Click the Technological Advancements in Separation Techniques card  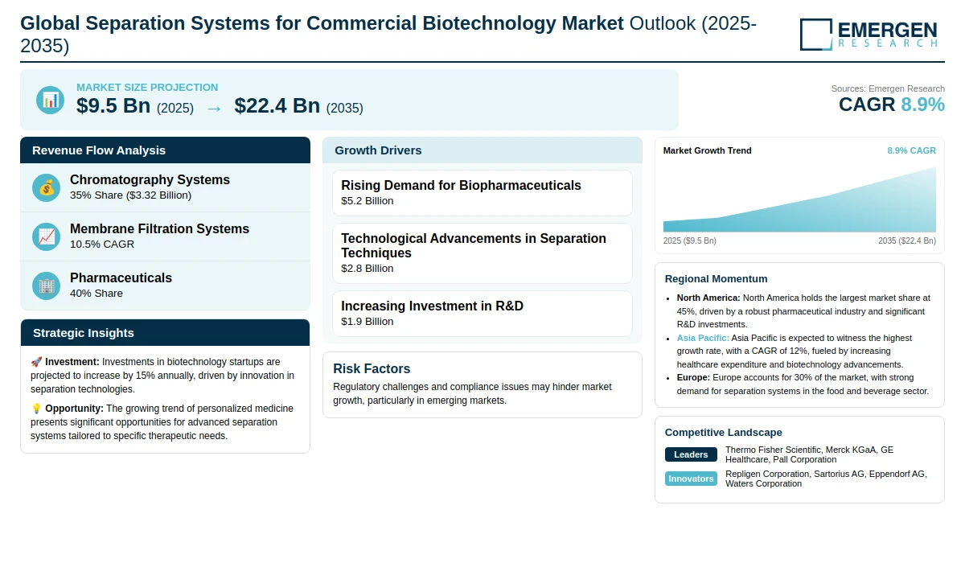click(x=482, y=253)
